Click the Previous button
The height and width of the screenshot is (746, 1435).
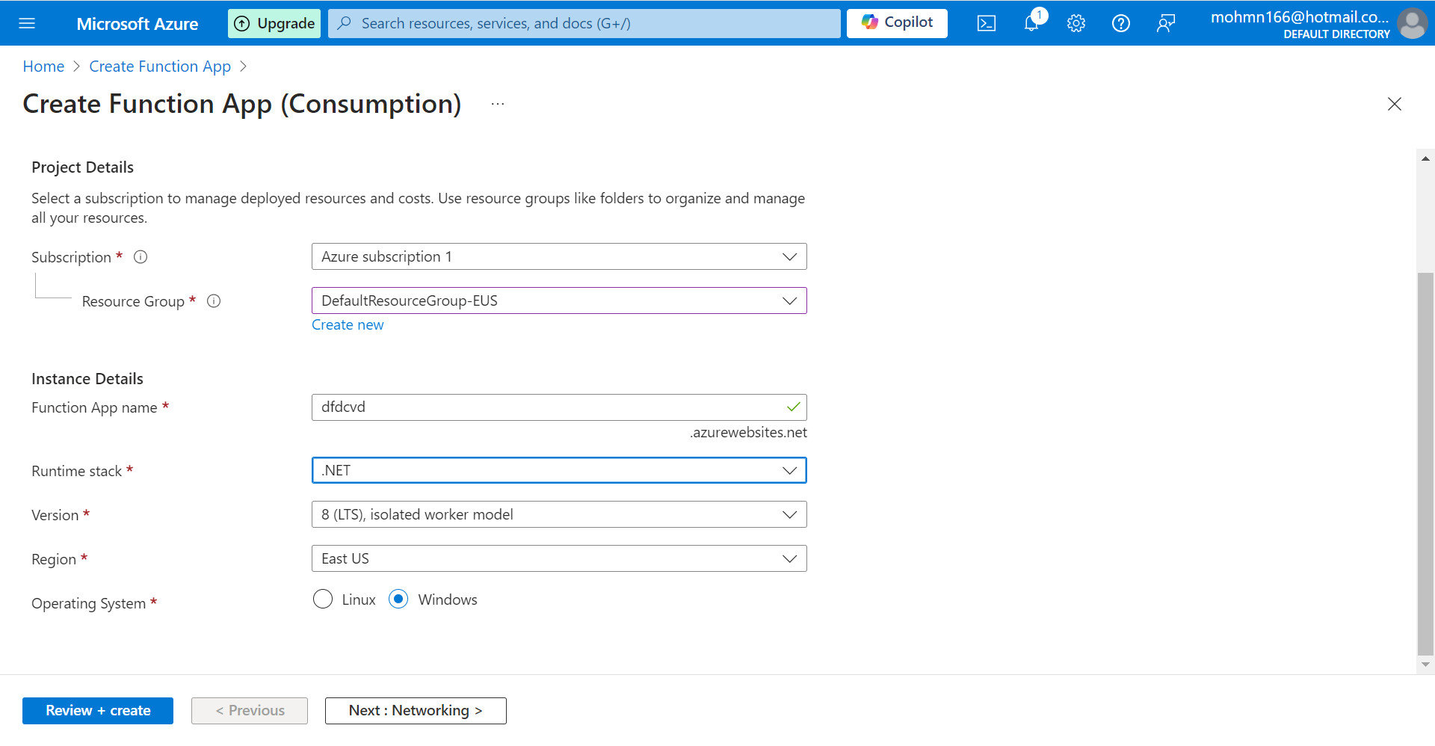pos(250,711)
